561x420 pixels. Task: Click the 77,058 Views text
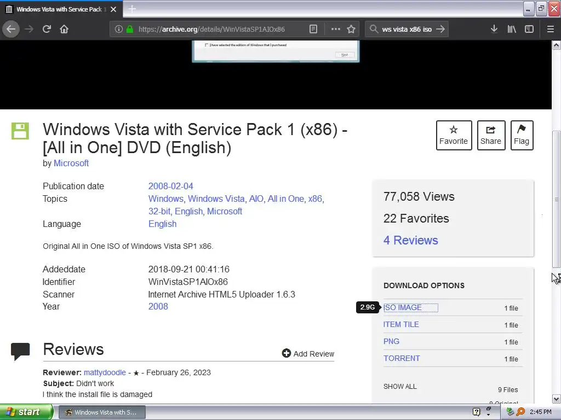(x=419, y=196)
